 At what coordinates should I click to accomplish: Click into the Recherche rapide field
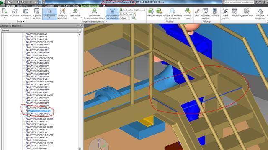(126, 14)
